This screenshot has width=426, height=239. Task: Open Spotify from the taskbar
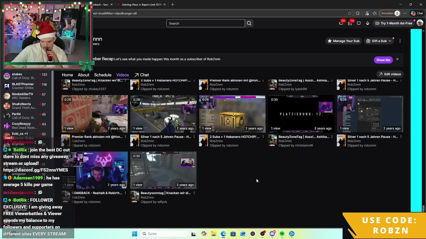pos(282,234)
